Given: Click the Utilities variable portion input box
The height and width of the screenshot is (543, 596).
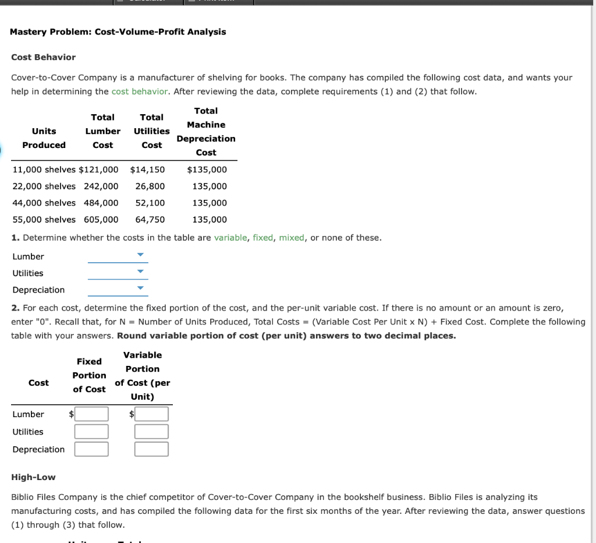Looking at the screenshot, I should pyautogui.click(x=151, y=431).
